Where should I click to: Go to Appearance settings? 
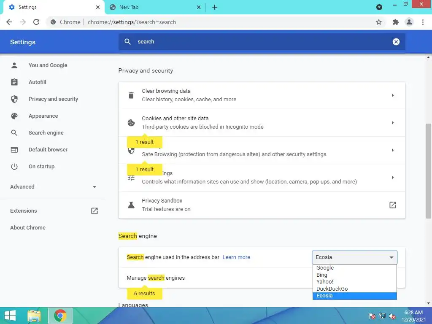[x=43, y=116]
